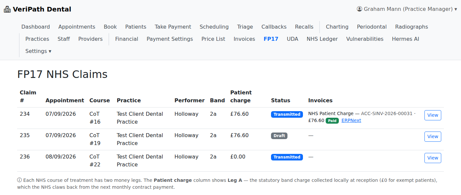Screen dimensions: 461x195
Task: Click the Transmitted badge for claim 234
Action: tap(287, 114)
